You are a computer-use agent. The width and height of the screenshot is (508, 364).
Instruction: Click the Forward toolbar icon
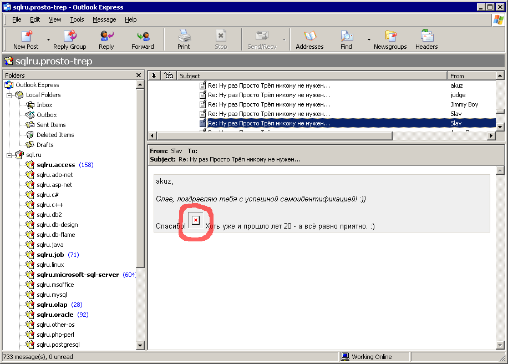pos(143,37)
